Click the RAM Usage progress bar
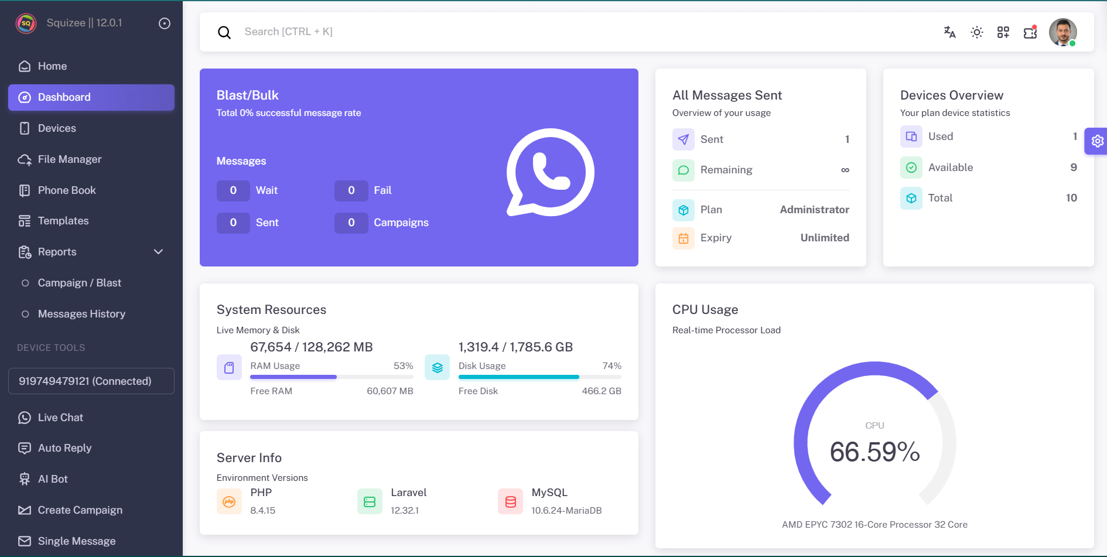 332,377
